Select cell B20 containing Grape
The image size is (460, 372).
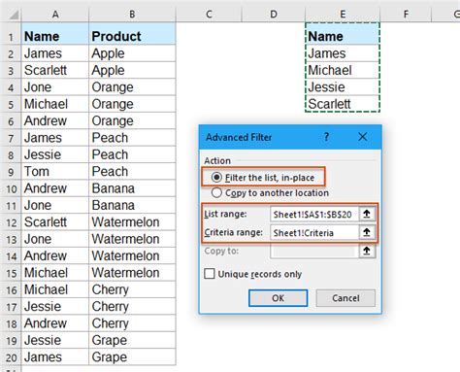point(132,357)
